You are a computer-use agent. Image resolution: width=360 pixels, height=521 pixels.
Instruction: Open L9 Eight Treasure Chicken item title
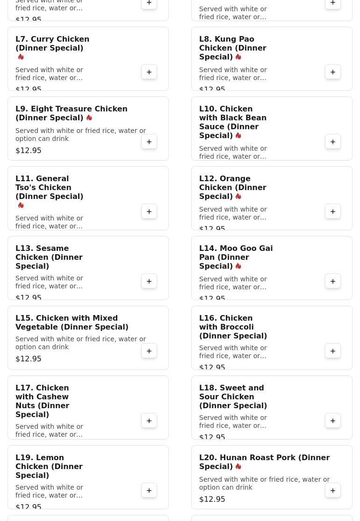71,113
